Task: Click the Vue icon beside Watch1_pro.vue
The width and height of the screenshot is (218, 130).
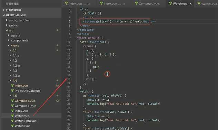Action: click(x=12, y=121)
